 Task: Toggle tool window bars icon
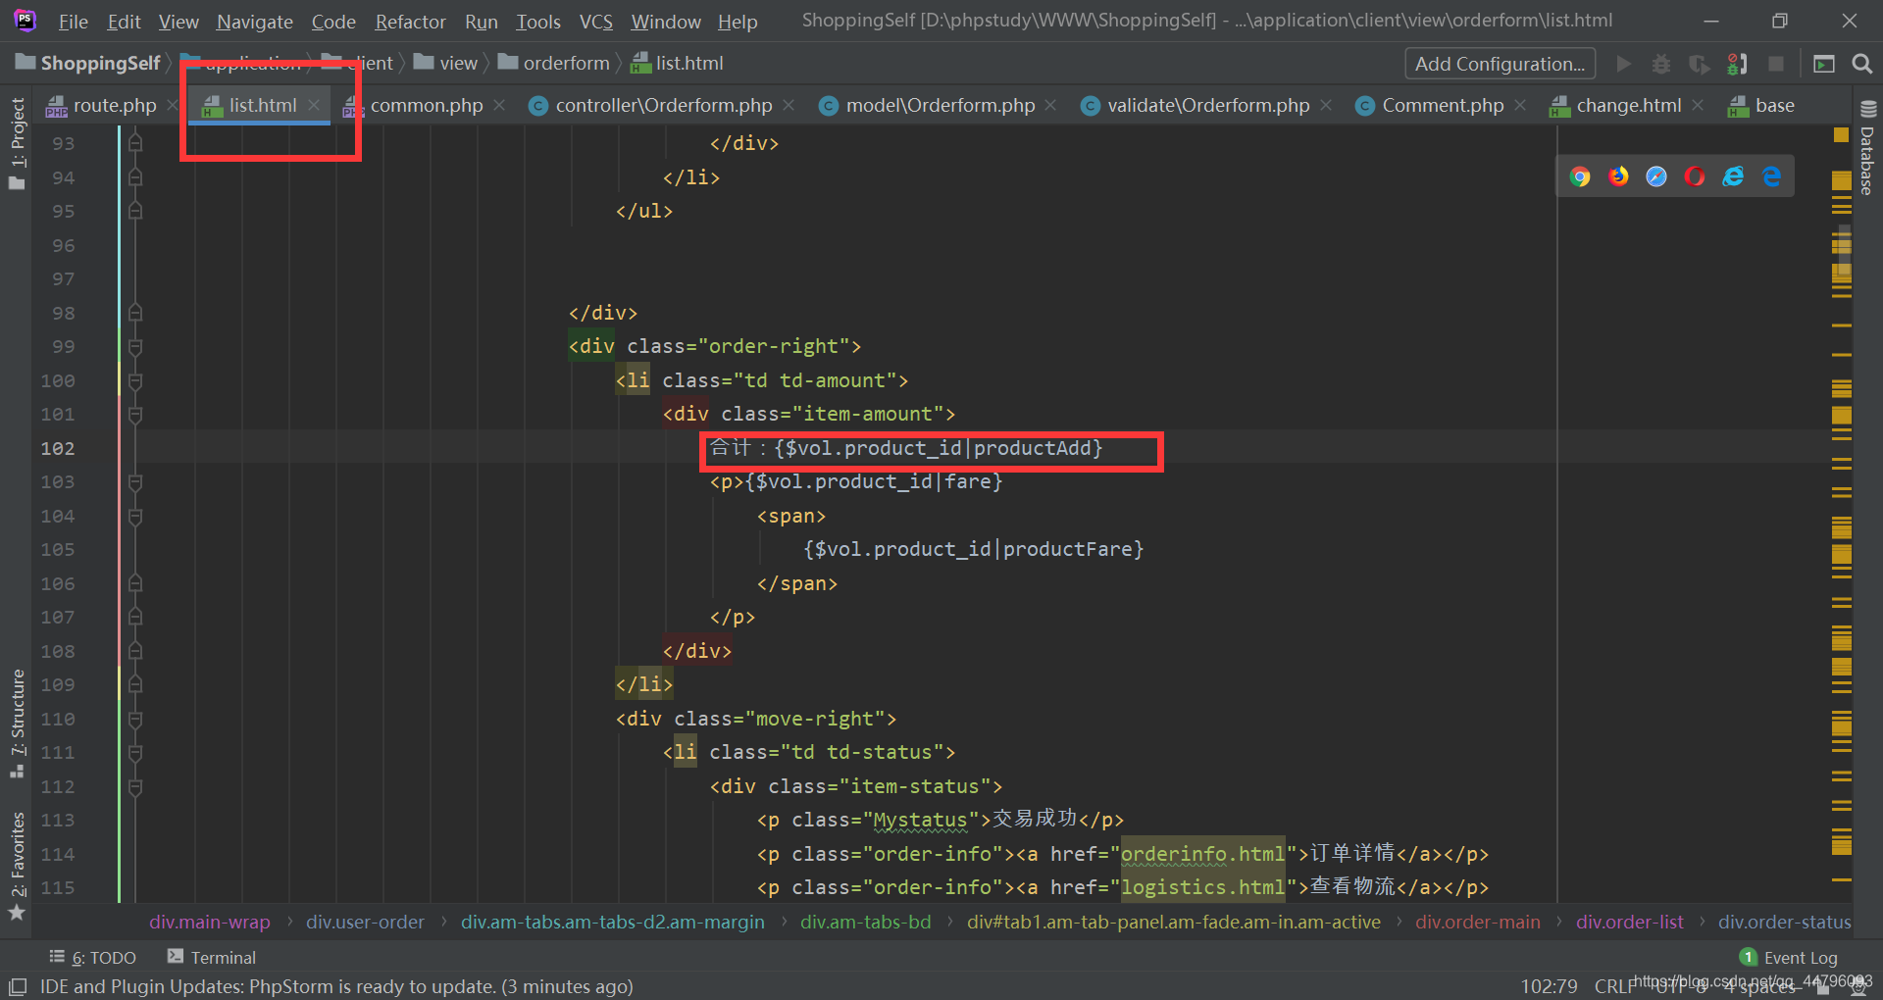coord(18,986)
